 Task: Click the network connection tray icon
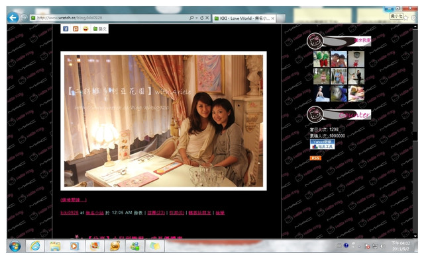[375, 246]
